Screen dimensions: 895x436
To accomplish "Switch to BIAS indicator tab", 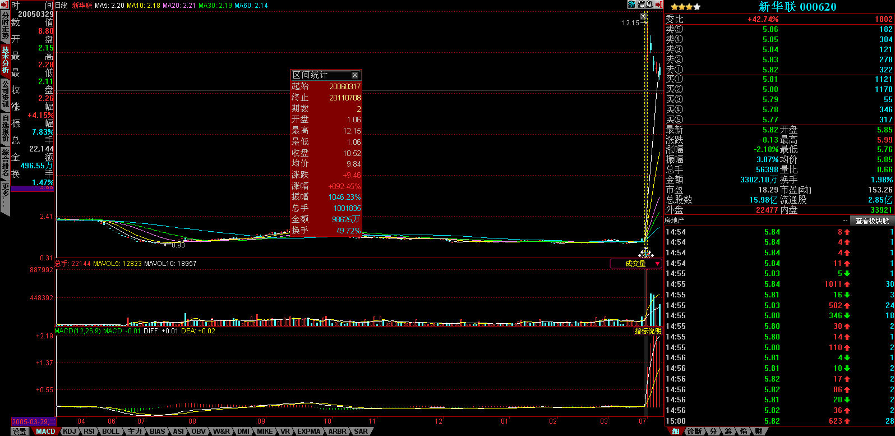I will (158, 432).
